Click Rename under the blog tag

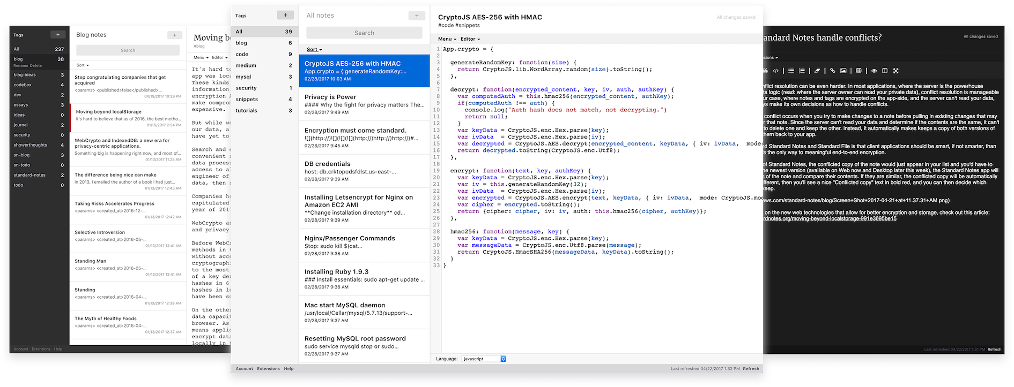tap(20, 66)
